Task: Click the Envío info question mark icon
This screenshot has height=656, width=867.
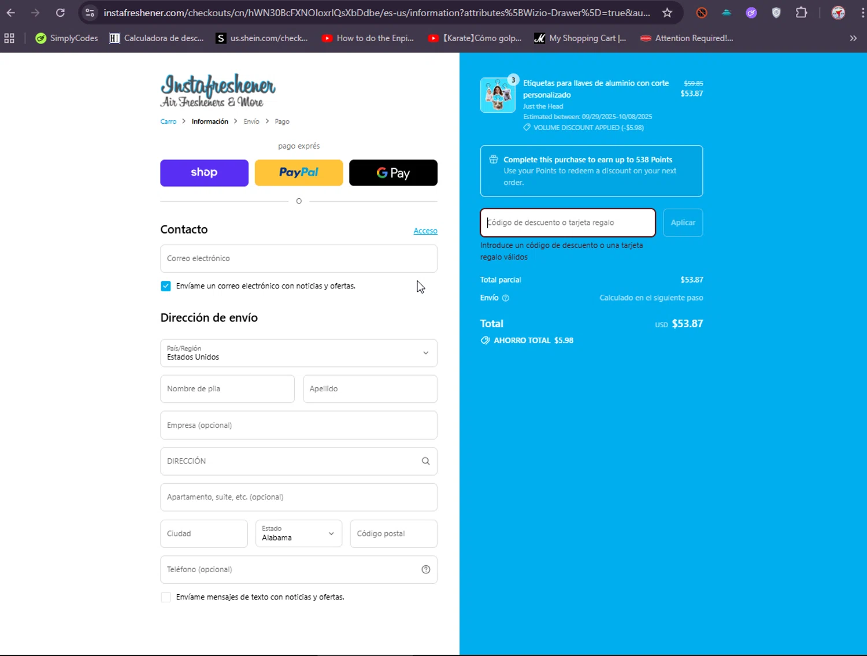Action: (x=506, y=298)
